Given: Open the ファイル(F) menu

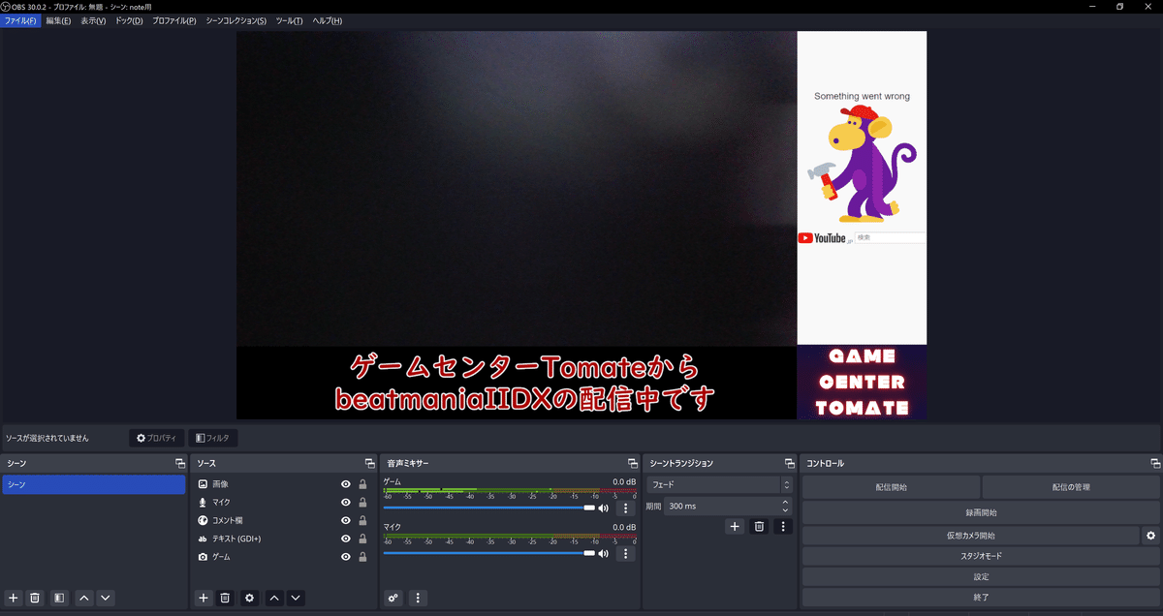Looking at the screenshot, I should [20, 20].
